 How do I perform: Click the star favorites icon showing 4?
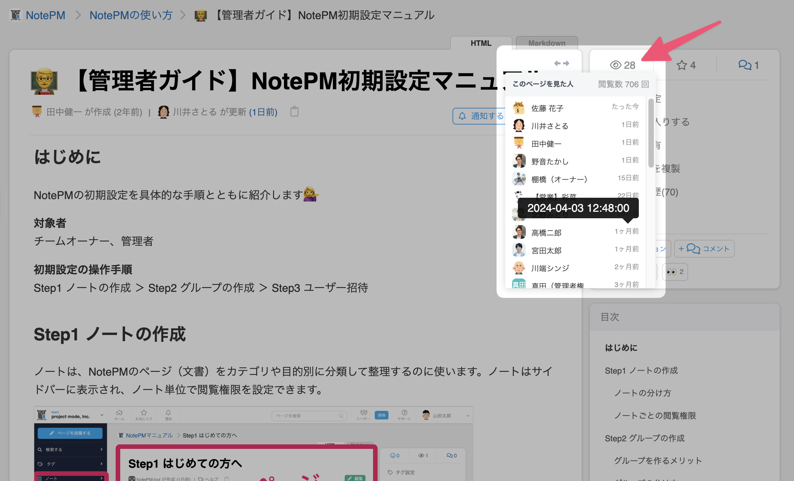pyautogui.click(x=686, y=65)
